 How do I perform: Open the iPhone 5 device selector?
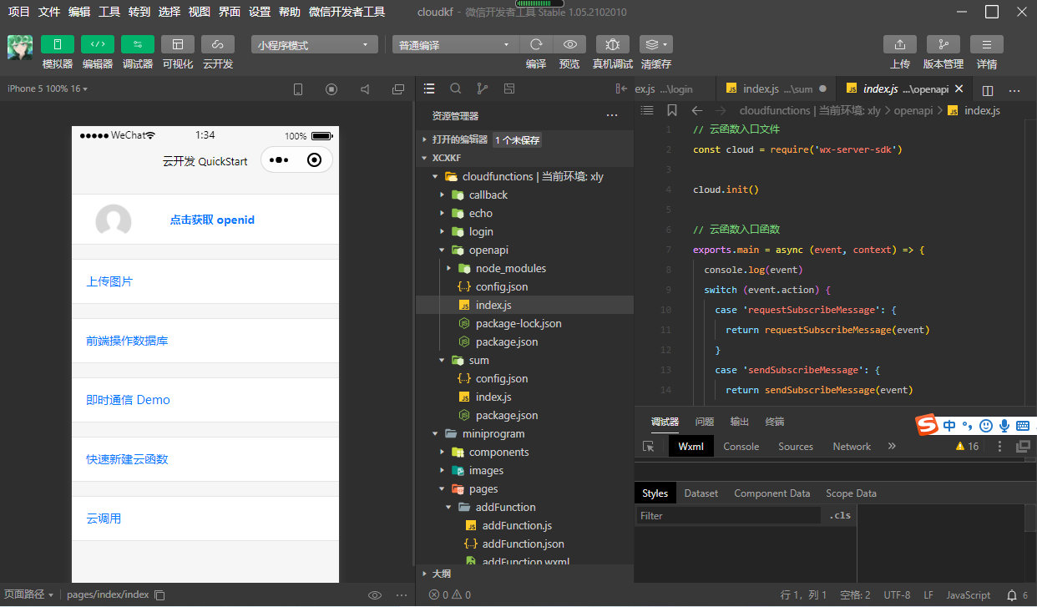click(48, 89)
